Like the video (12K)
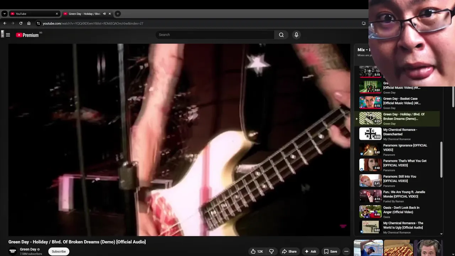 point(257,251)
